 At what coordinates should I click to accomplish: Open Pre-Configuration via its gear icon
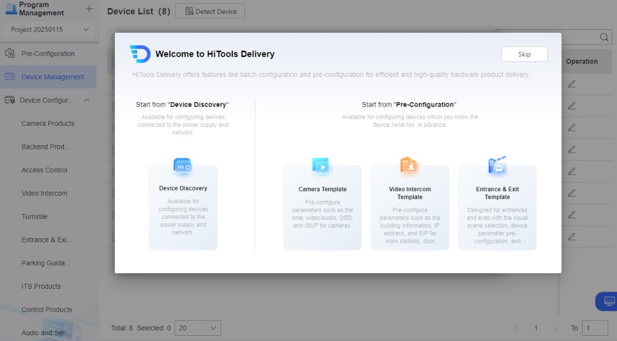[x=10, y=53]
